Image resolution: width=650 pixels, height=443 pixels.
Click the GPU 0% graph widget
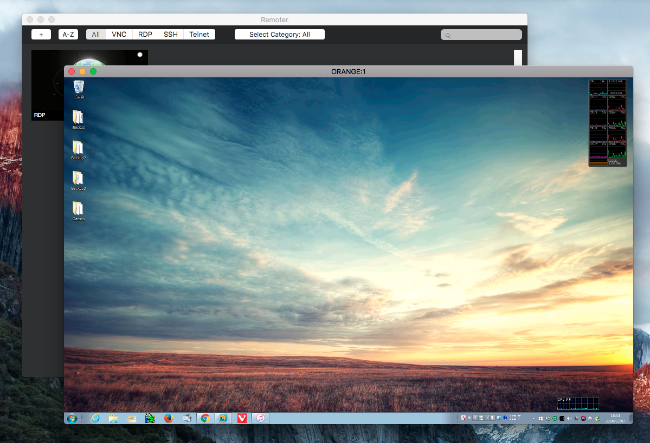click(578, 404)
